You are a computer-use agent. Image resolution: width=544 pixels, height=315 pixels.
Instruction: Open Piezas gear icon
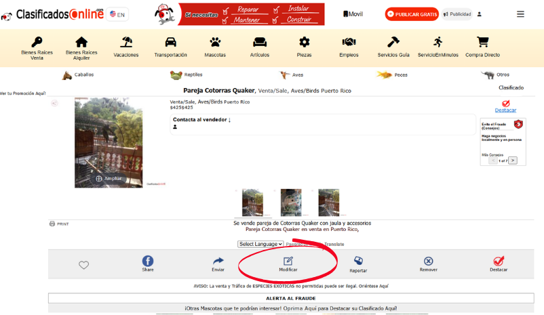click(x=305, y=42)
